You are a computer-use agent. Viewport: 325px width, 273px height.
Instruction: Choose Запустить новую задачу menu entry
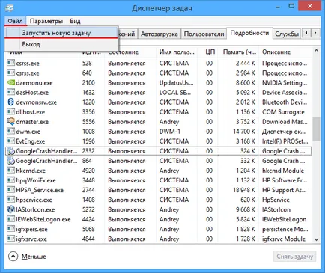(61, 33)
